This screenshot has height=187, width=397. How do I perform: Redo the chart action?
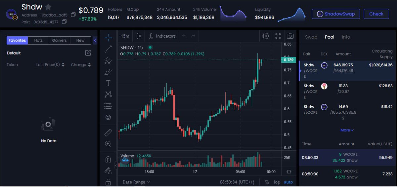tap(193, 36)
